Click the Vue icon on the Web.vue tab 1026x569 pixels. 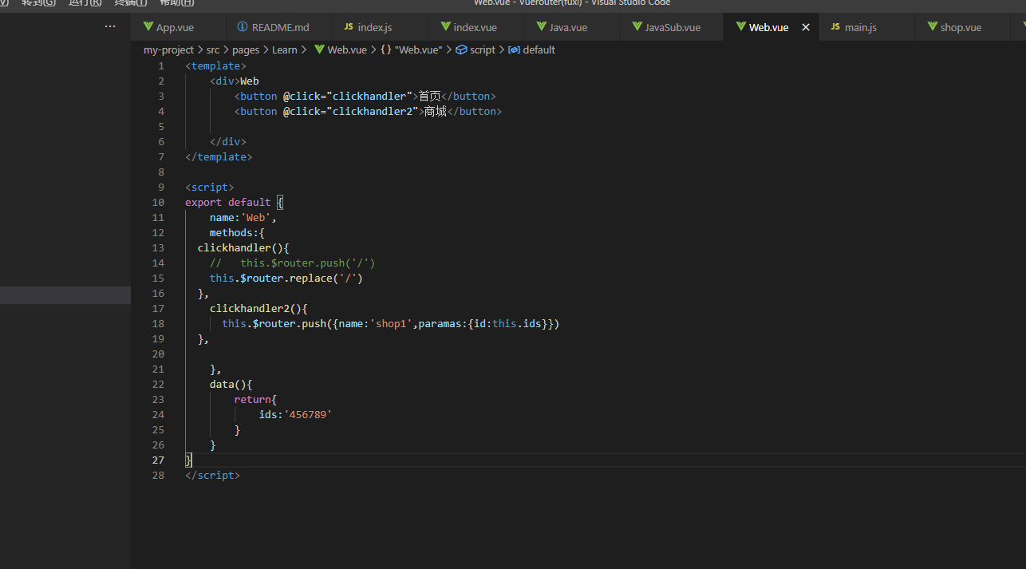point(741,26)
